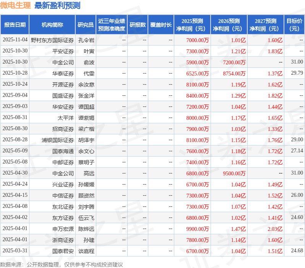
Task: Click researcher 叶寅
Action: [89, 51]
